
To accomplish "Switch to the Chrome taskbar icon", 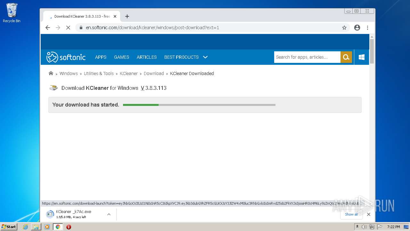I will [58, 227].
